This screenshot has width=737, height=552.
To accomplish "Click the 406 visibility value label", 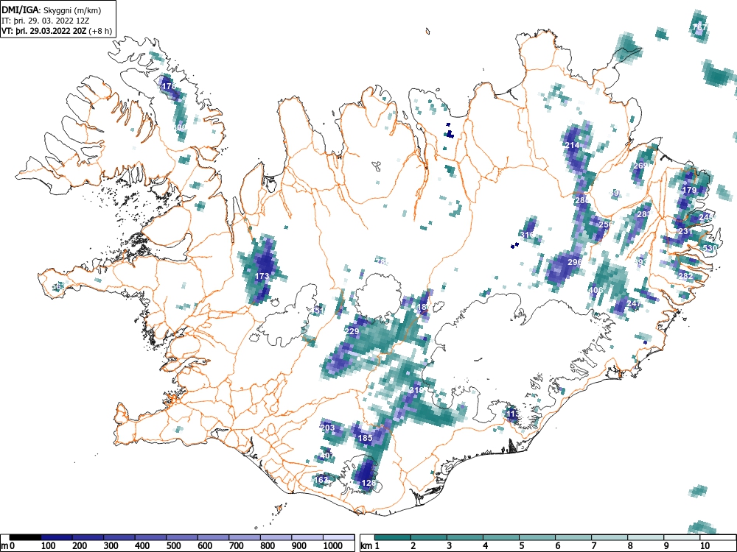I will (595, 290).
